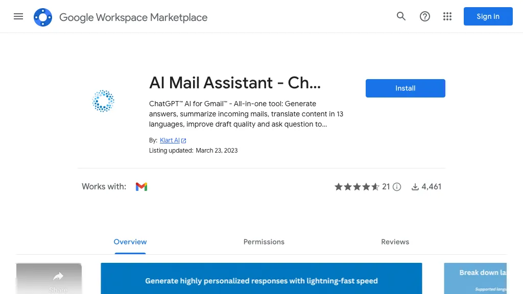Viewport: 523px width, 294px height.
Task: Click the help question mark icon
Action: pos(424,16)
